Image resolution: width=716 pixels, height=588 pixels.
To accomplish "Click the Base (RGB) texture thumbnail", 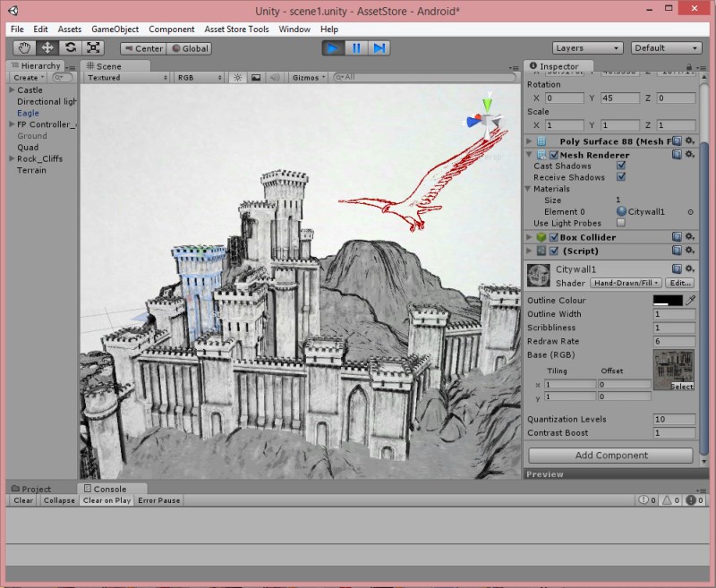I will [674, 370].
